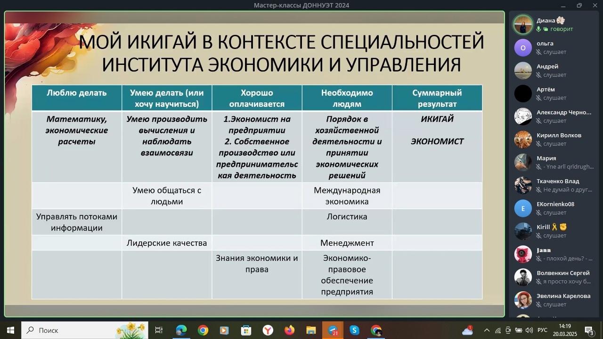
Task: Click header Умею делать (или хочу научиться)
Action: [167, 98]
